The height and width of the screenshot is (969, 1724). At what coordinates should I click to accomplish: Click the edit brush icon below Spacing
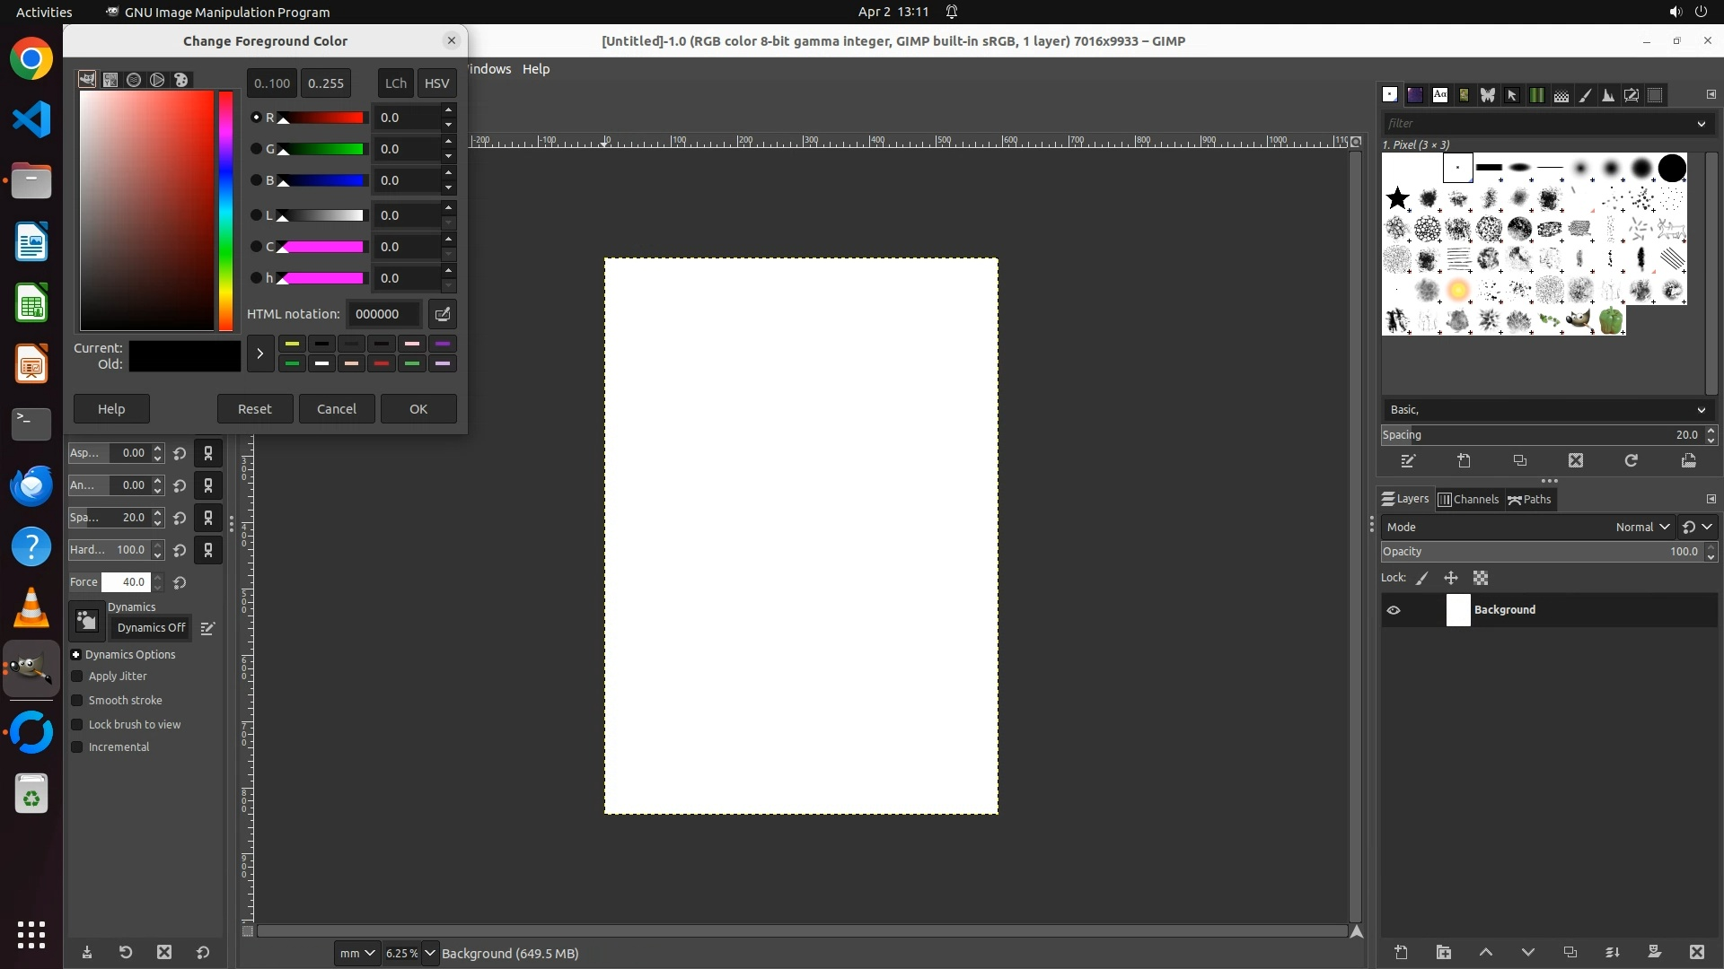pos(1408,460)
